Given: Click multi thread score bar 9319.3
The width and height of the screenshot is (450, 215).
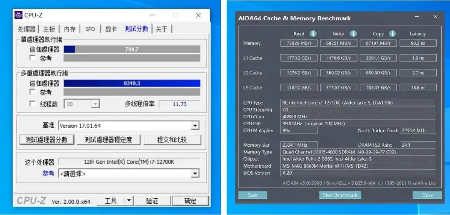Looking at the screenshot, I should pos(132,83).
